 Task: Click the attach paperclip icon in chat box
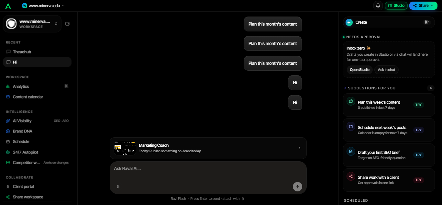click(x=118, y=187)
